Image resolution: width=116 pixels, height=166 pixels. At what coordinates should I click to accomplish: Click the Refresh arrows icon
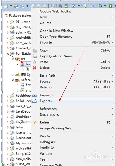point(34,123)
